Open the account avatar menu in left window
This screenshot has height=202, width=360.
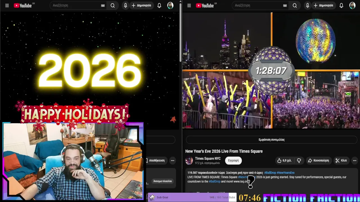(170, 6)
